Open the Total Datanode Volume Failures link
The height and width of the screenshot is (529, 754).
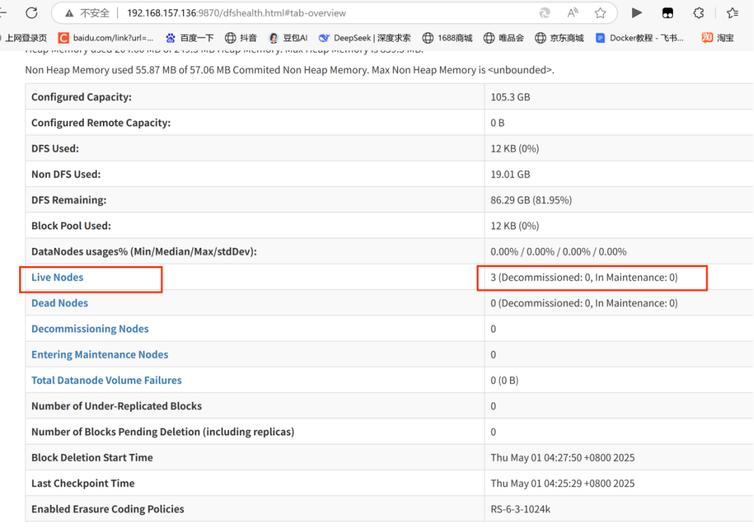[106, 380]
